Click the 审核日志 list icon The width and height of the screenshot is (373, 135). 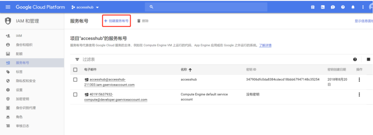8,126
